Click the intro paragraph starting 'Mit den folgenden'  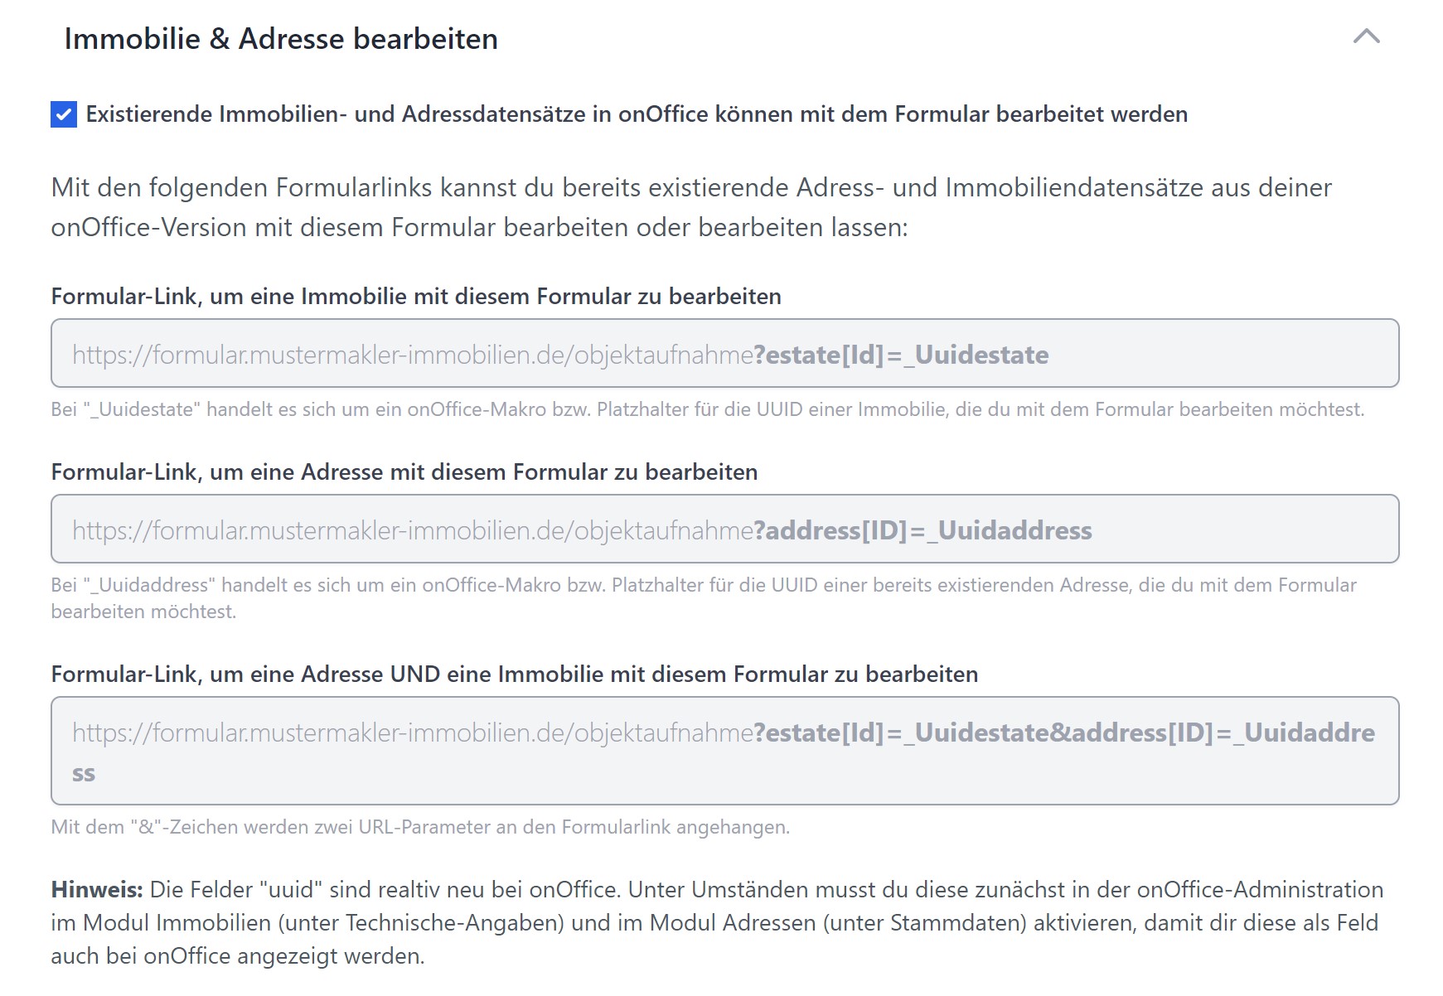pyautogui.click(x=690, y=207)
